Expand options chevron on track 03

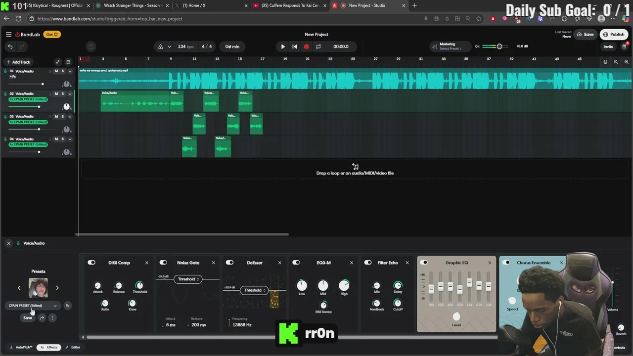[70, 117]
